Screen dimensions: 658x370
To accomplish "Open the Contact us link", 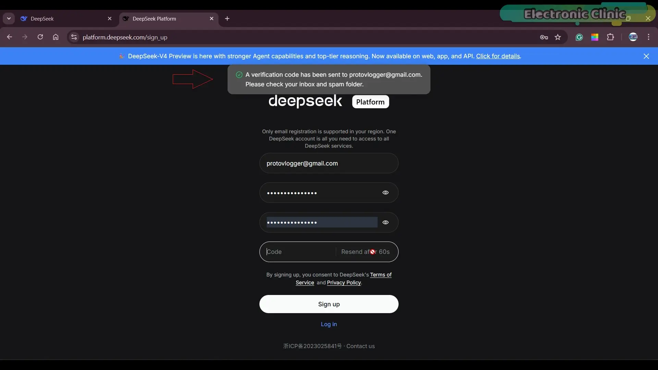I will point(361,346).
